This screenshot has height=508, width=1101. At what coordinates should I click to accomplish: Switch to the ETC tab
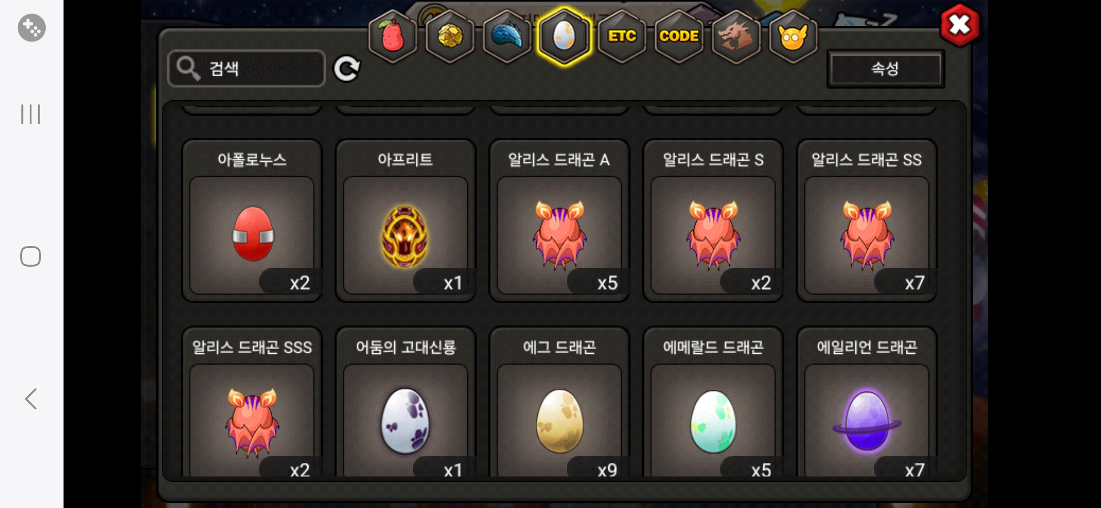[x=622, y=36]
